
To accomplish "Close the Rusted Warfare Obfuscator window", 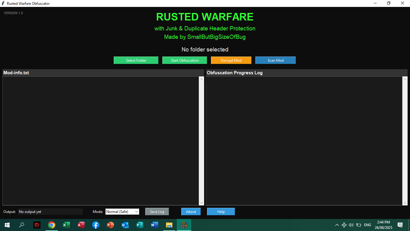I will click(403, 3).
